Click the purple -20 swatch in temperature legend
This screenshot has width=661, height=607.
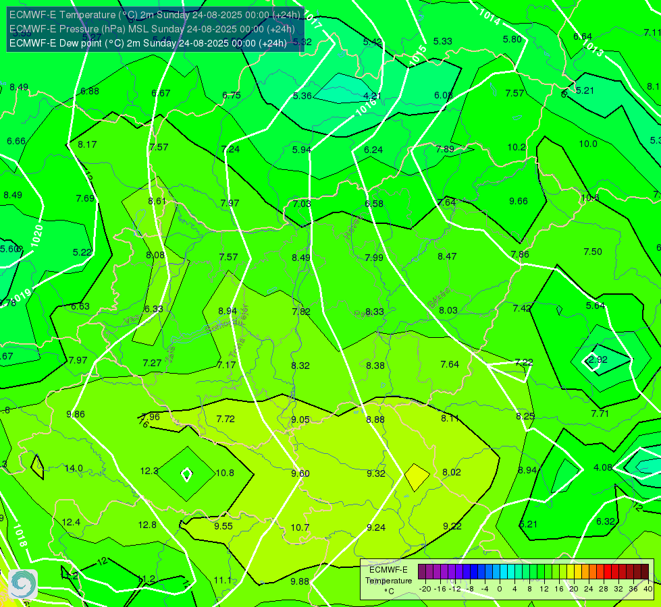[x=421, y=572]
